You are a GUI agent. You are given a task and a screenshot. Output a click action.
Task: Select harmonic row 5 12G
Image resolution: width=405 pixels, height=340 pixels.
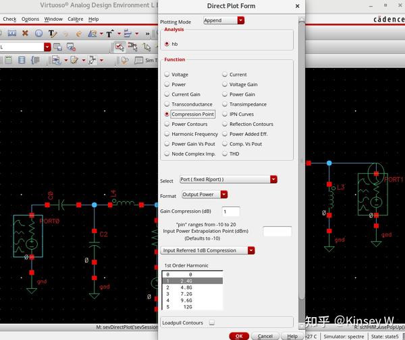point(192,307)
